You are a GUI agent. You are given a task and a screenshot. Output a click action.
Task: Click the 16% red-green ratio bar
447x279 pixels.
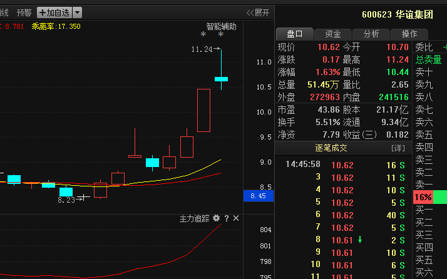click(x=430, y=197)
